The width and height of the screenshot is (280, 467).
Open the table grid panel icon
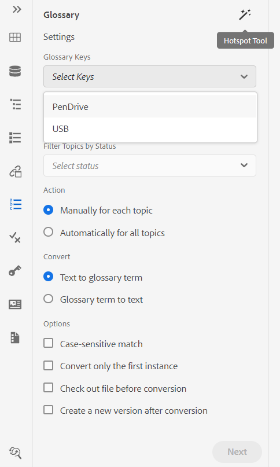tap(15, 37)
